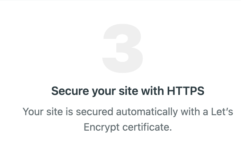This screenshot has height=157, width=248.
Task: Click the thin divider line at top
Action: tap(120, 0)
